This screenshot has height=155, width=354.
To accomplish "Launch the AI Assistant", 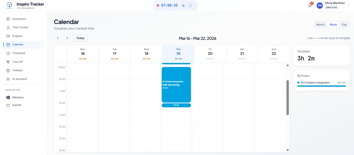I will (19, 79).
